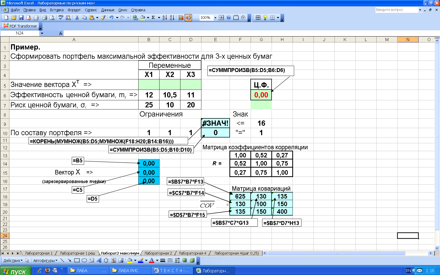Insert a picture from file via drawing toolbar
The height and width of the screenshot is (275, 440).
click(x=121, y=260)
